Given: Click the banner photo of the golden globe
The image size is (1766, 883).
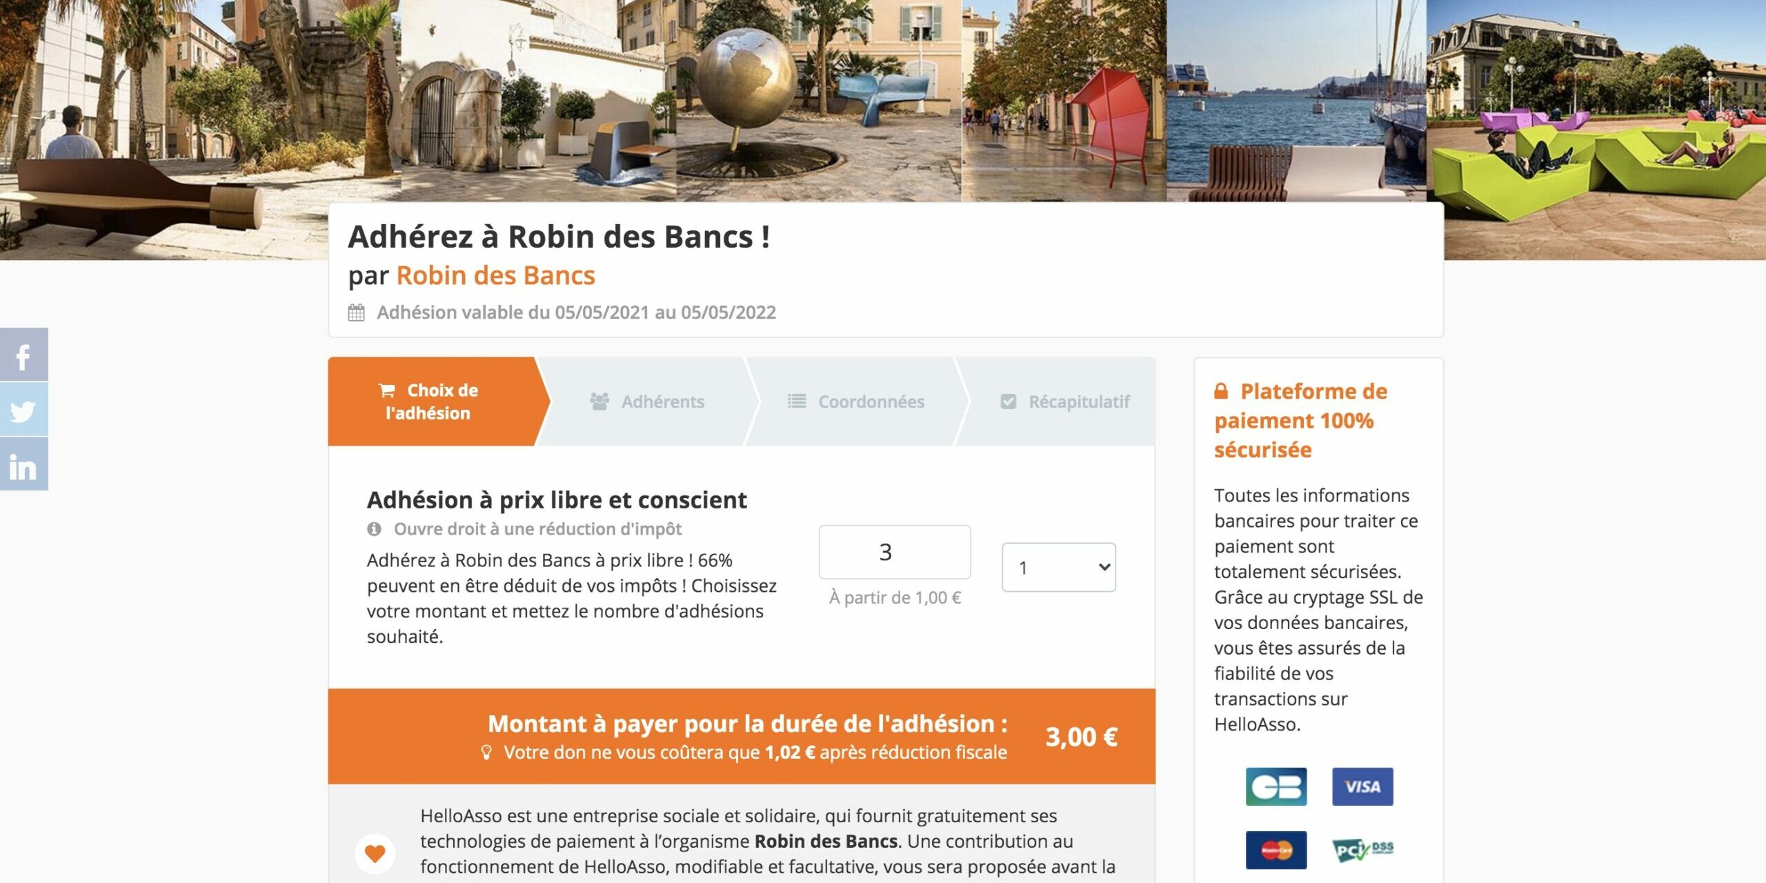Looking at the screenshot, I should point(819,101).
